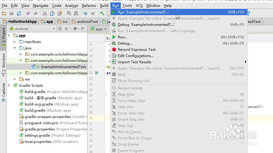Collapse the Gradle Scripts node

tap(9, 86)
